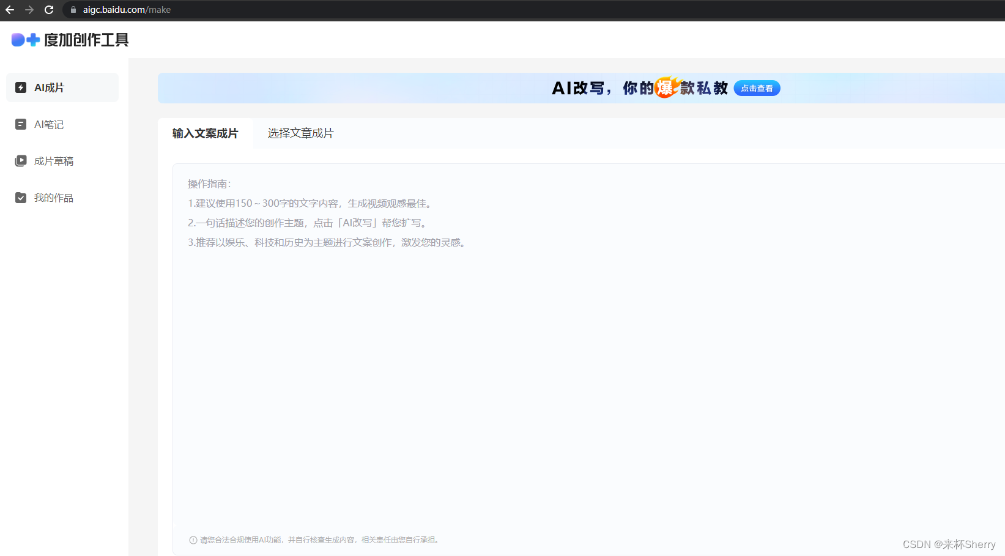
Task: Click the 成片草稿 play-stack icon
Action: click(21, 161)
